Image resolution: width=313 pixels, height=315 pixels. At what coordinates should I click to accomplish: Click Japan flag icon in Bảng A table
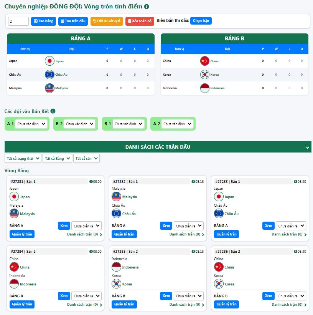[49, 61]
